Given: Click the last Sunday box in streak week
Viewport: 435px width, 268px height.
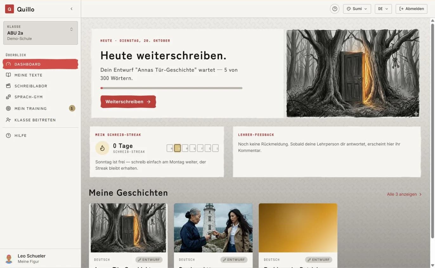Looking at the screenshot, I should point(216,148).
